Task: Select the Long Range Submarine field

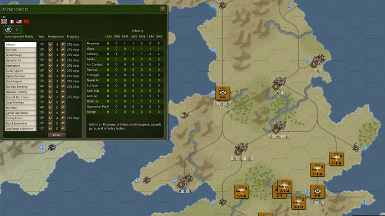Action: pyautogui.click(x=20, y=129)
